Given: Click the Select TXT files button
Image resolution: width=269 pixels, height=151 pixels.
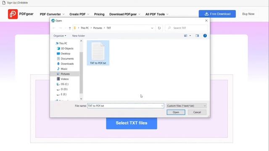Looking at the screenshot, I should pos(132,123).
